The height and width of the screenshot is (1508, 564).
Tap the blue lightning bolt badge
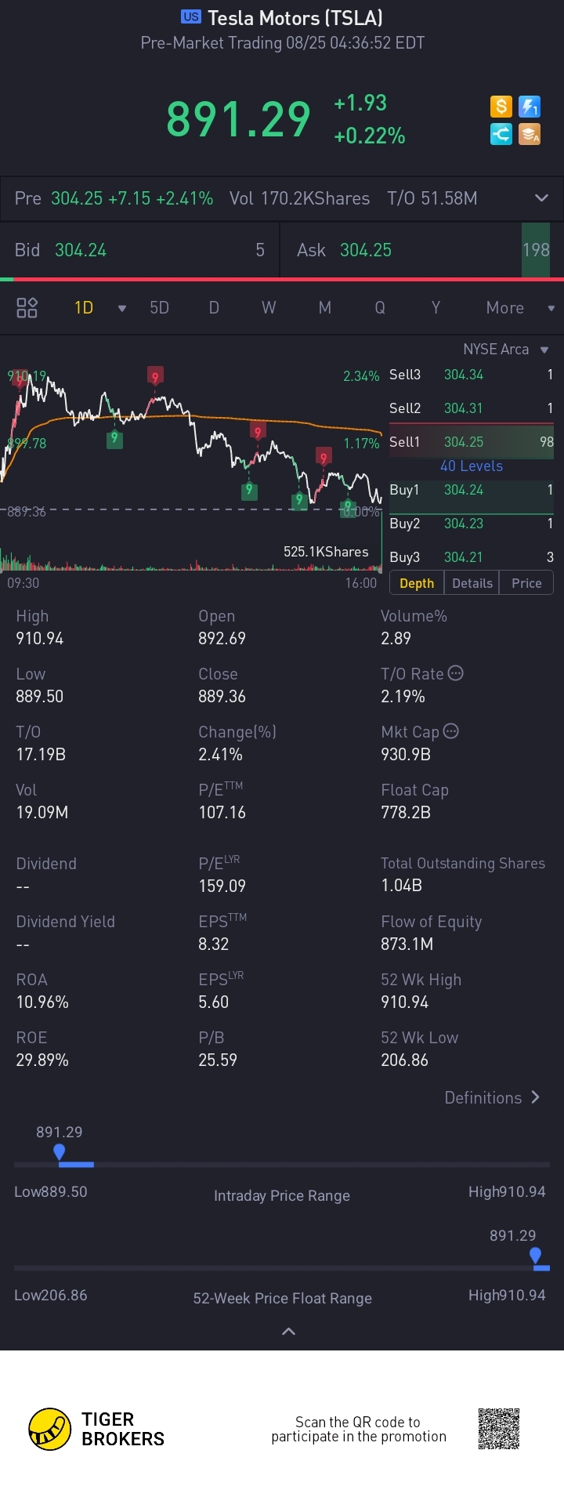tap(530, 107)
